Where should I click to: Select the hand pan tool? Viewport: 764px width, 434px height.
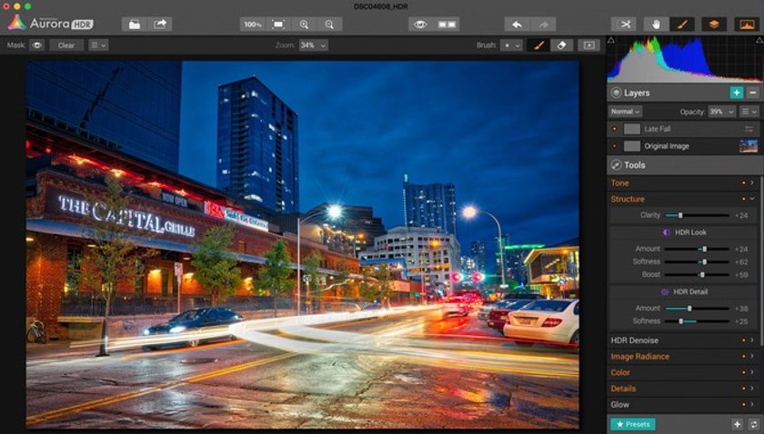[x=656, y=25]
